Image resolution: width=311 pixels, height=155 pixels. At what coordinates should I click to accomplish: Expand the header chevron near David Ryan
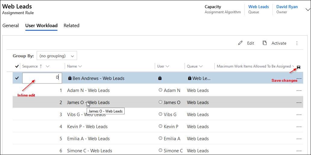(x=307, y=9)
